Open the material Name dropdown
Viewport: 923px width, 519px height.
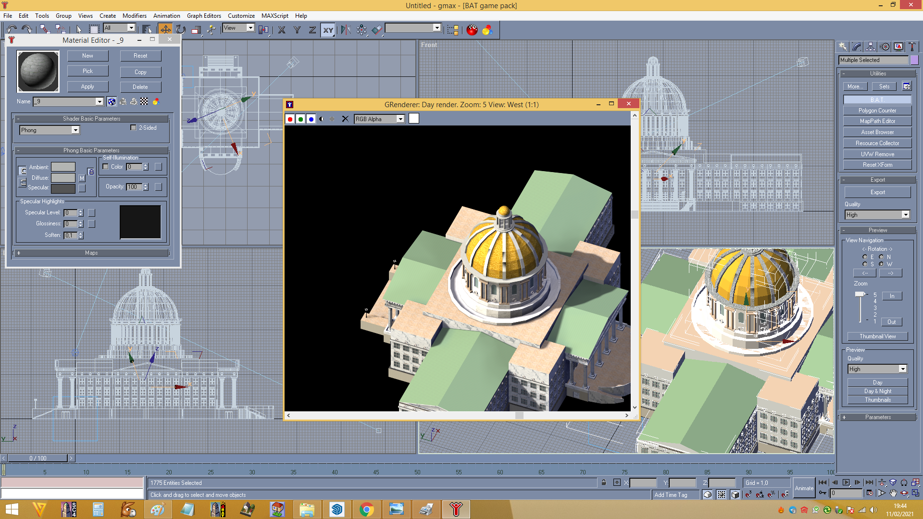coord(68,102)
